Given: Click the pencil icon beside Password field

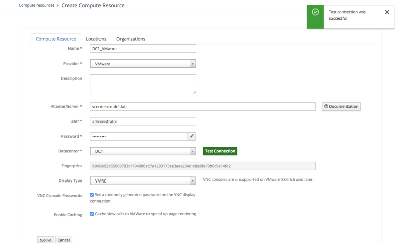Looking at the screenshot, I should point(192,136).
